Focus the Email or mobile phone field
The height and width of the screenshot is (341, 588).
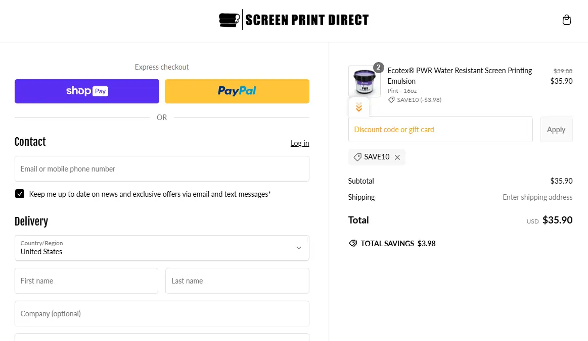click(162, 169)
